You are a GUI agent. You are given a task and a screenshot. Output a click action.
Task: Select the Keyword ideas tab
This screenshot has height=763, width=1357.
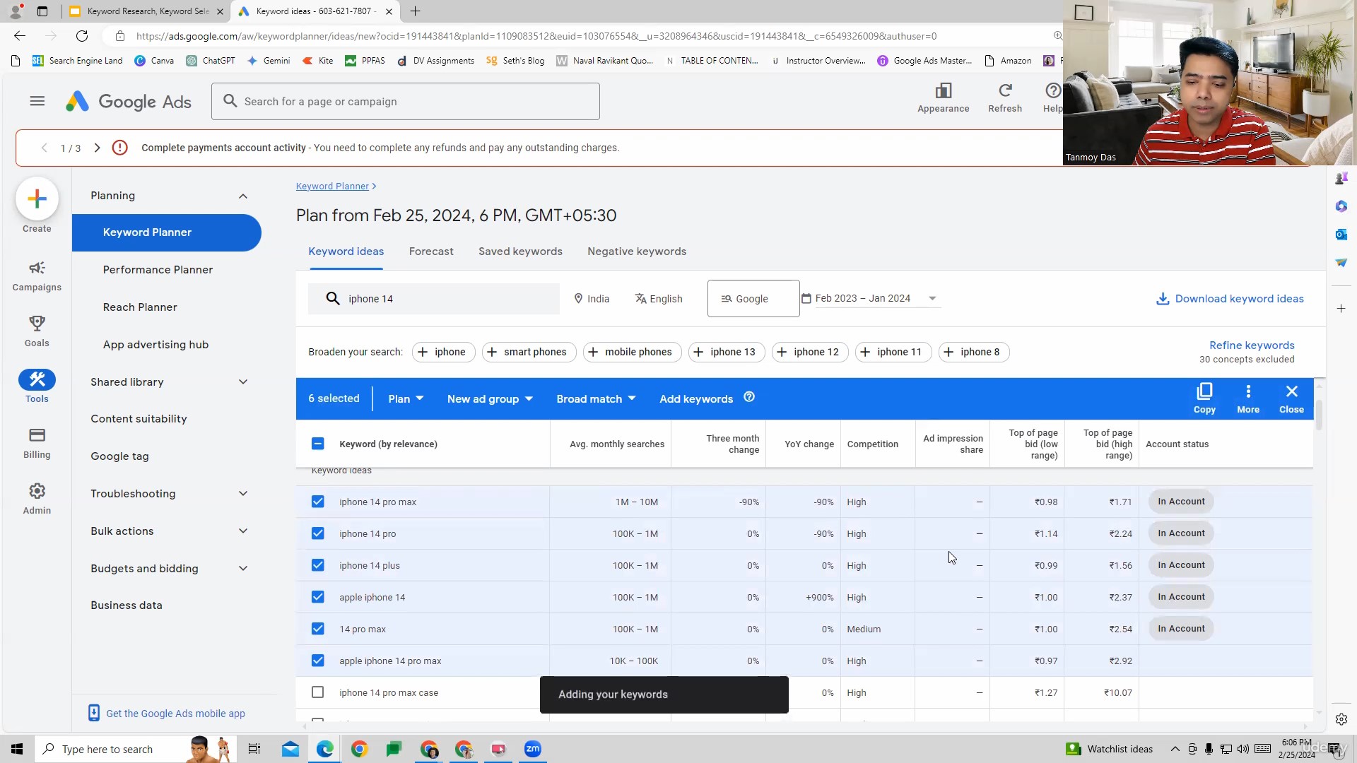coord(346,252)
